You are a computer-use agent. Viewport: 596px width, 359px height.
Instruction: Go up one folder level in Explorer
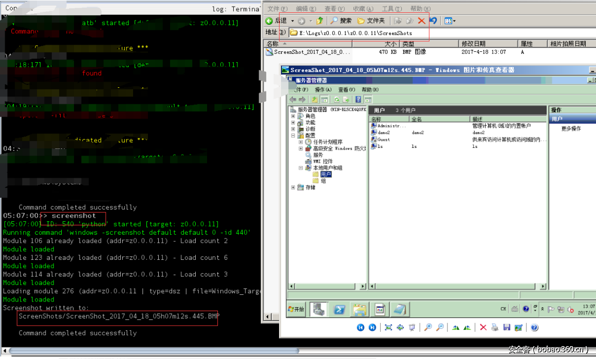pyautogui.click(x=320, y=21)
